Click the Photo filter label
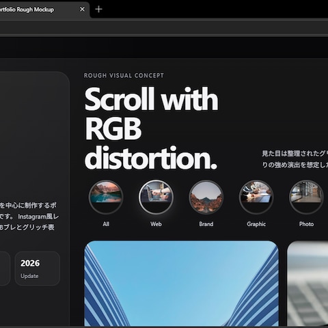 point(306,224)
